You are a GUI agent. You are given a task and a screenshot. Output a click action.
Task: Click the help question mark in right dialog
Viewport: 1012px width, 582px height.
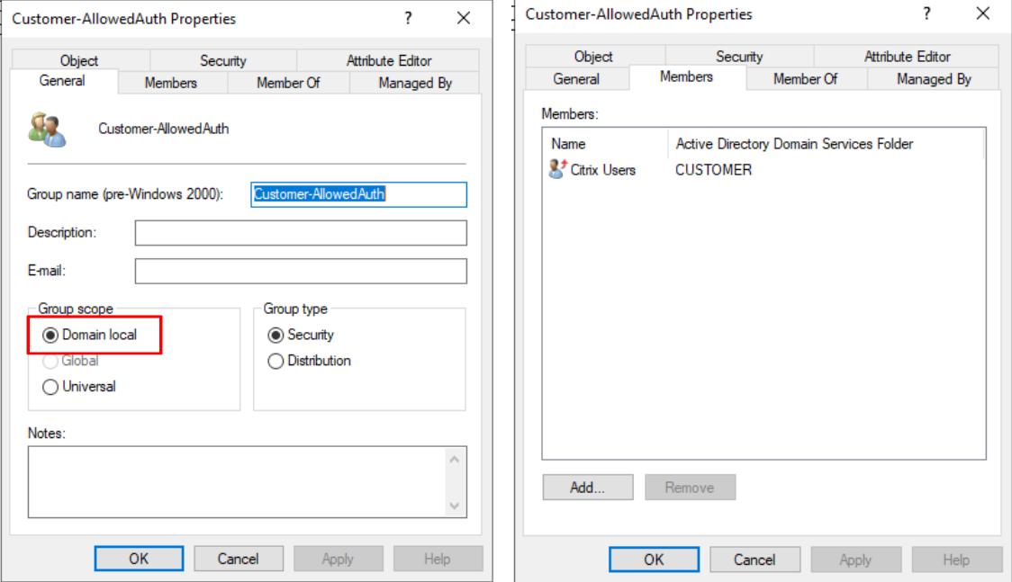point(926,13)
